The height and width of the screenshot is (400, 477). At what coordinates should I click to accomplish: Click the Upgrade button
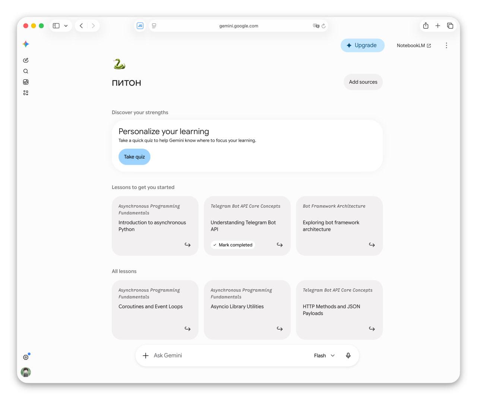pos(362,45)
